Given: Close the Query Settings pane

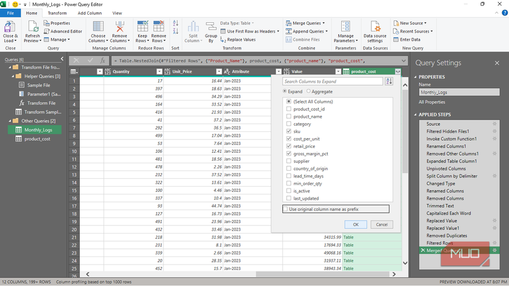Looking at the screenshot, I should tap(497, 63).
